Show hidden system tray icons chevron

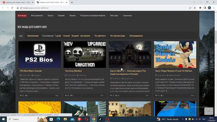coord(183,119)
